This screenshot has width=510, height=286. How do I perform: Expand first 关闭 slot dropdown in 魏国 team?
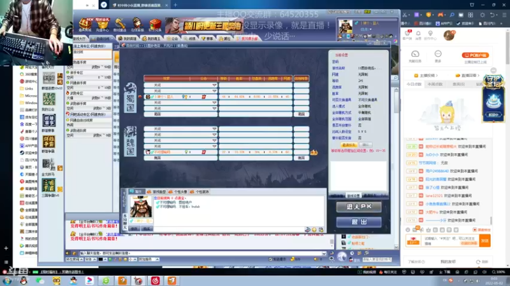point(214,129)
